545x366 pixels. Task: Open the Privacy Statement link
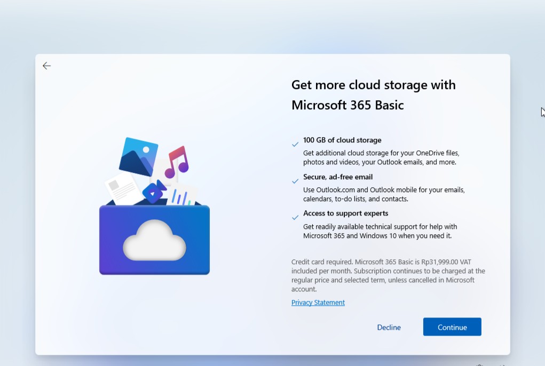click(x=318, y=303)
